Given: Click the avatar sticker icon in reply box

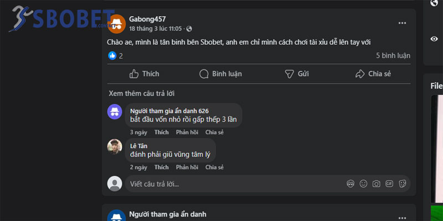Looking at the screenshot, I should point(350,183).
